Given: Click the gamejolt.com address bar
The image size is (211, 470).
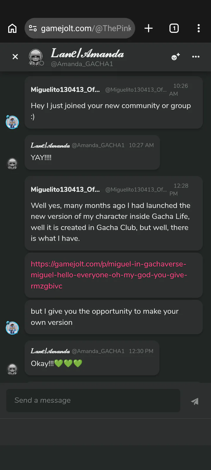Looking at the screenshot, I should pos(86,28).
